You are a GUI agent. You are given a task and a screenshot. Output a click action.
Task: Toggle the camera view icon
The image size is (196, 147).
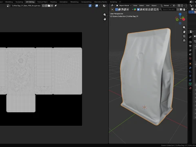(x=184, y=36)
